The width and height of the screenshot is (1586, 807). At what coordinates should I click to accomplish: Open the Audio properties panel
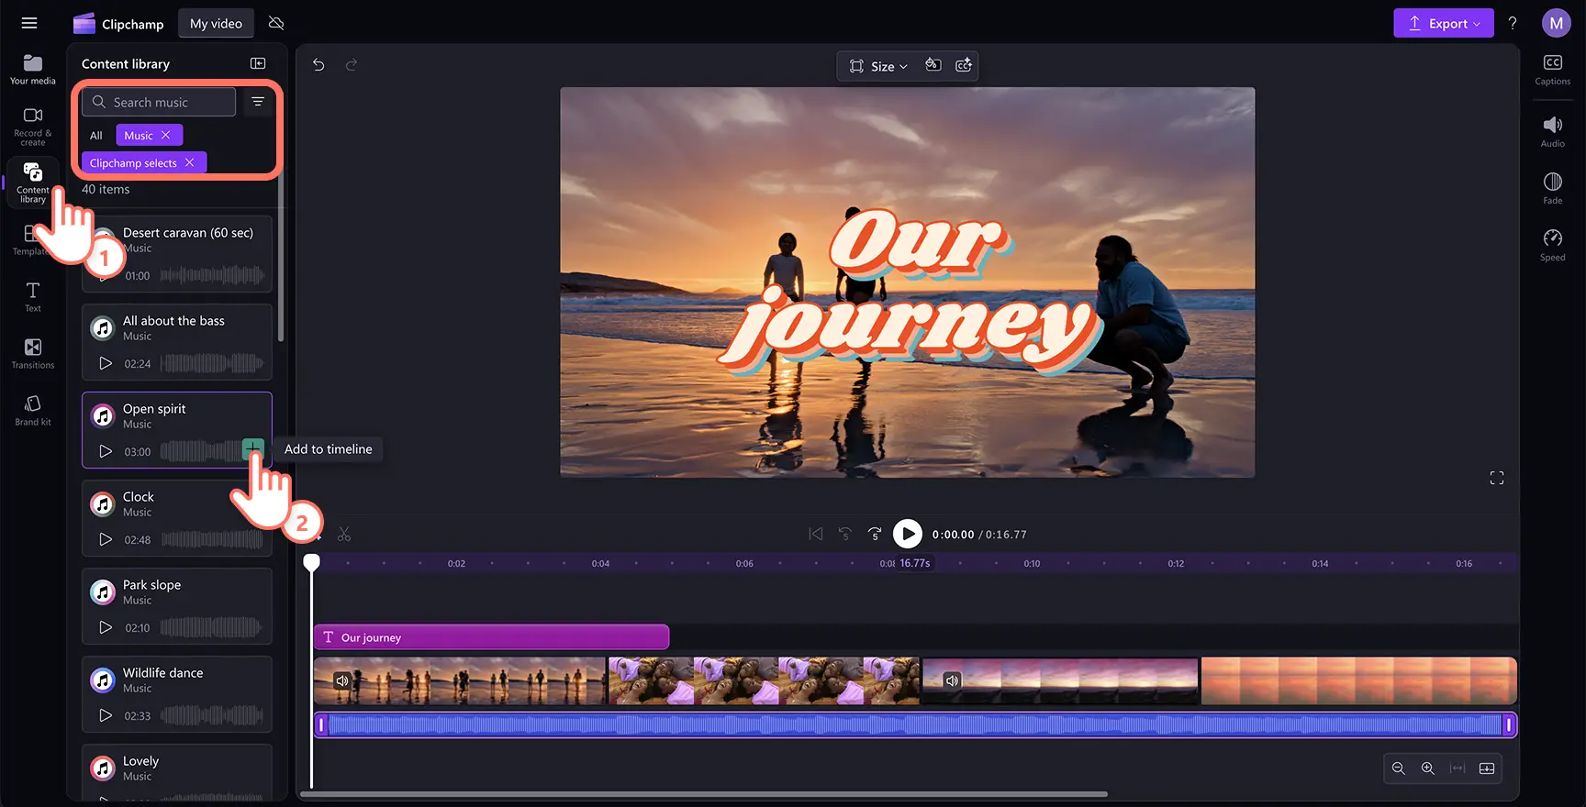coord(1552,132)
